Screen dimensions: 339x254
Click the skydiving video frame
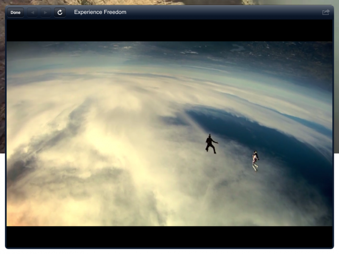pos(169,134)
